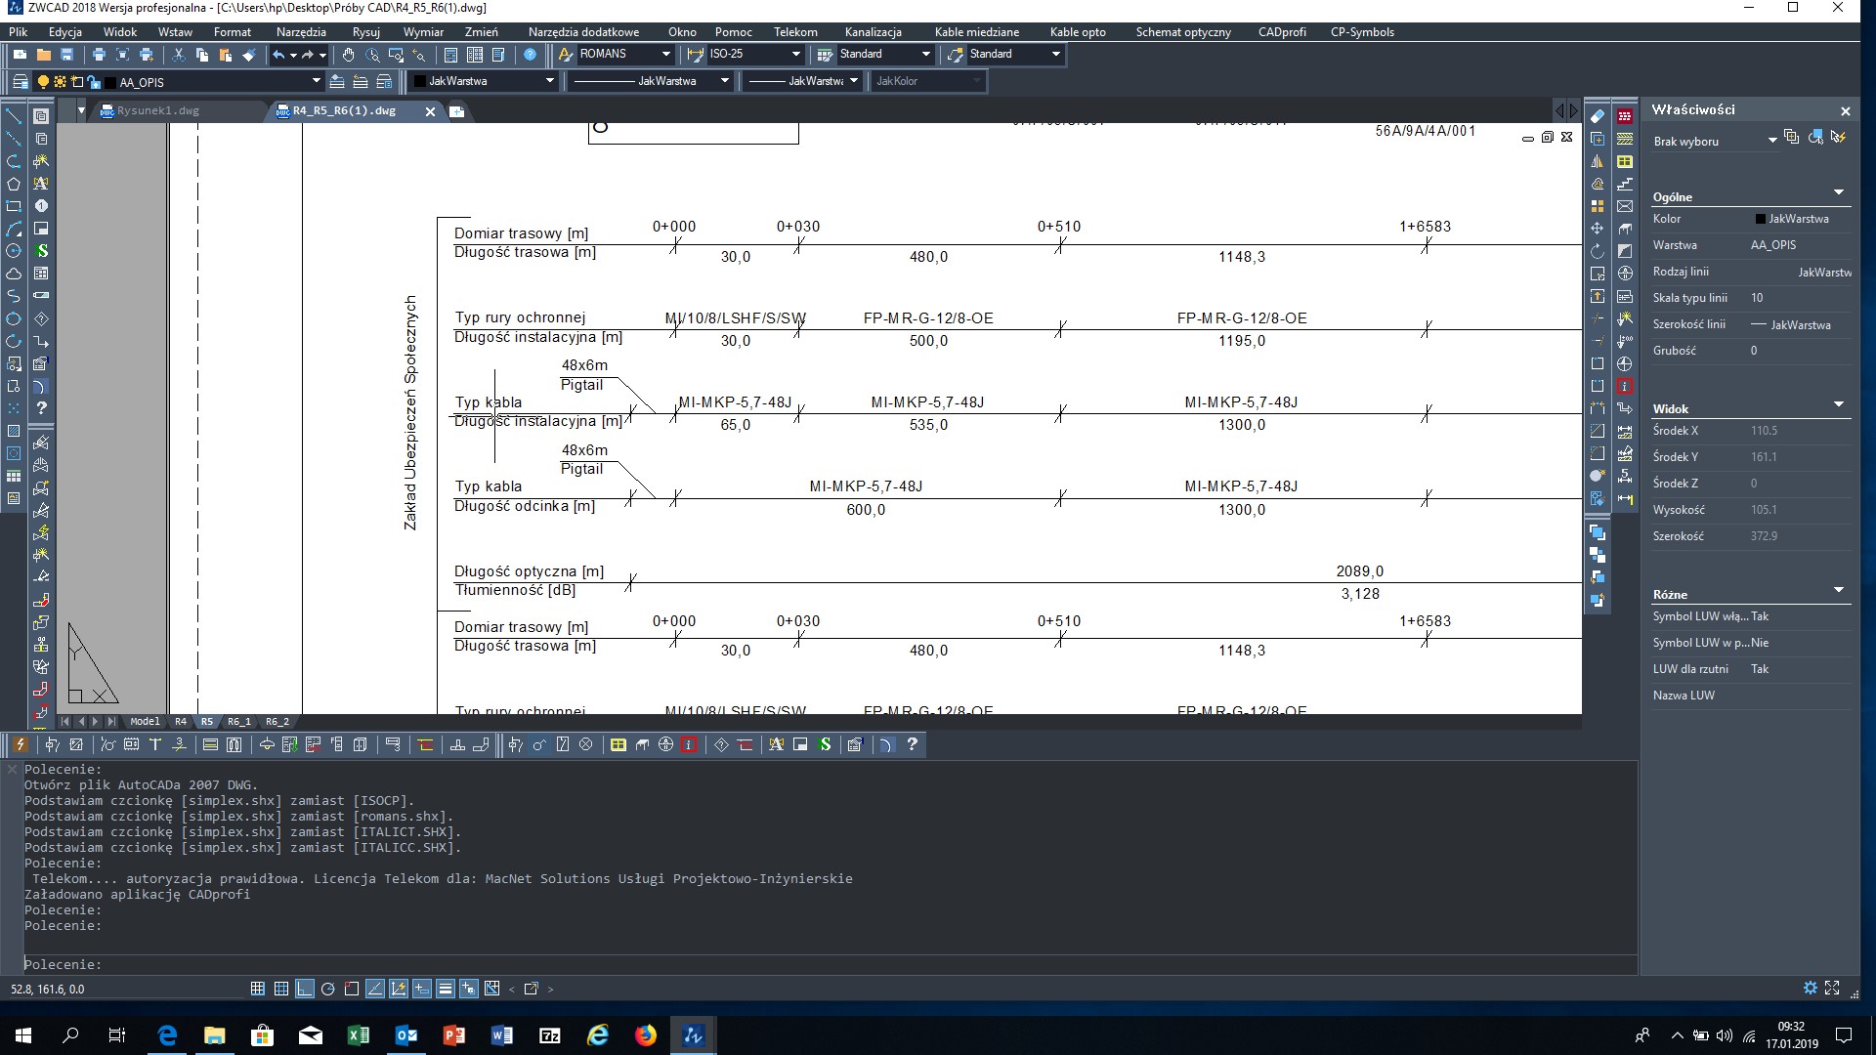Click the Undo arrow
Screen dimensions: 1876x1055
[x=279, y=55]
